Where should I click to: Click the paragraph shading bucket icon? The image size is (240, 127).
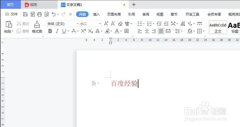(190, 31)
